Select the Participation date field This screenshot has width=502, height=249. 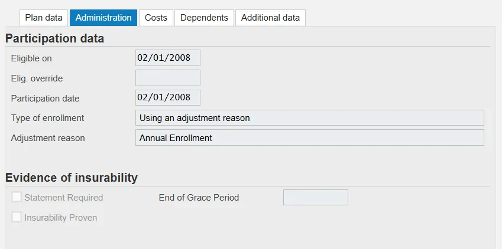(x=167, y=97)
